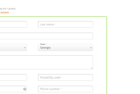Viewport: 140px width, 94px height.
Task: Click the Postal/Zip code field
Action: pyautogui.click(x=65, y=78)
